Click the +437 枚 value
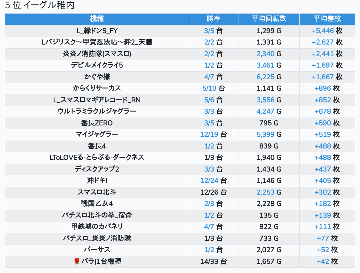This screenshot has height=273, width=360. (327, 169)
